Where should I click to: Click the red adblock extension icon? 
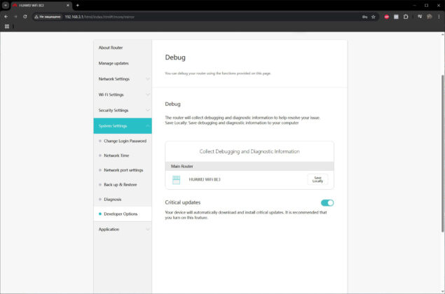[387, 17]
